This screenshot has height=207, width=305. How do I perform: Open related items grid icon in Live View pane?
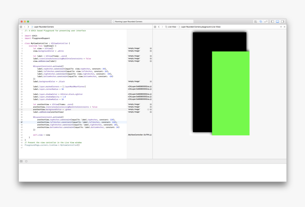click(155, 27)
